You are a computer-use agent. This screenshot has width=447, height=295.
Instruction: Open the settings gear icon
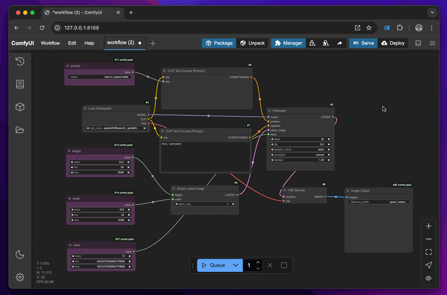20,277
